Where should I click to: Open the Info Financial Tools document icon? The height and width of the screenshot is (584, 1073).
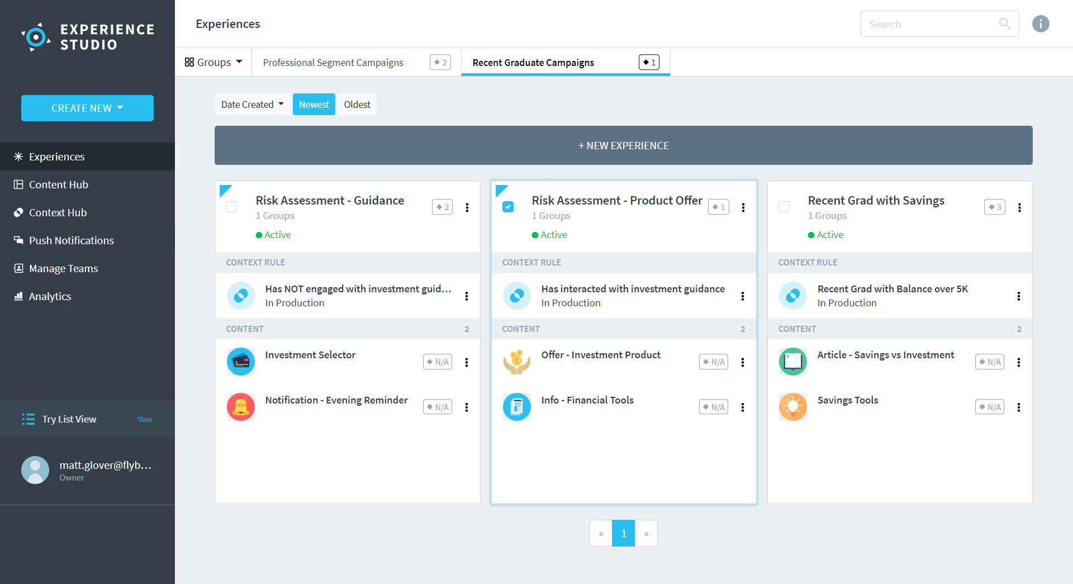[x=517, y=407]
